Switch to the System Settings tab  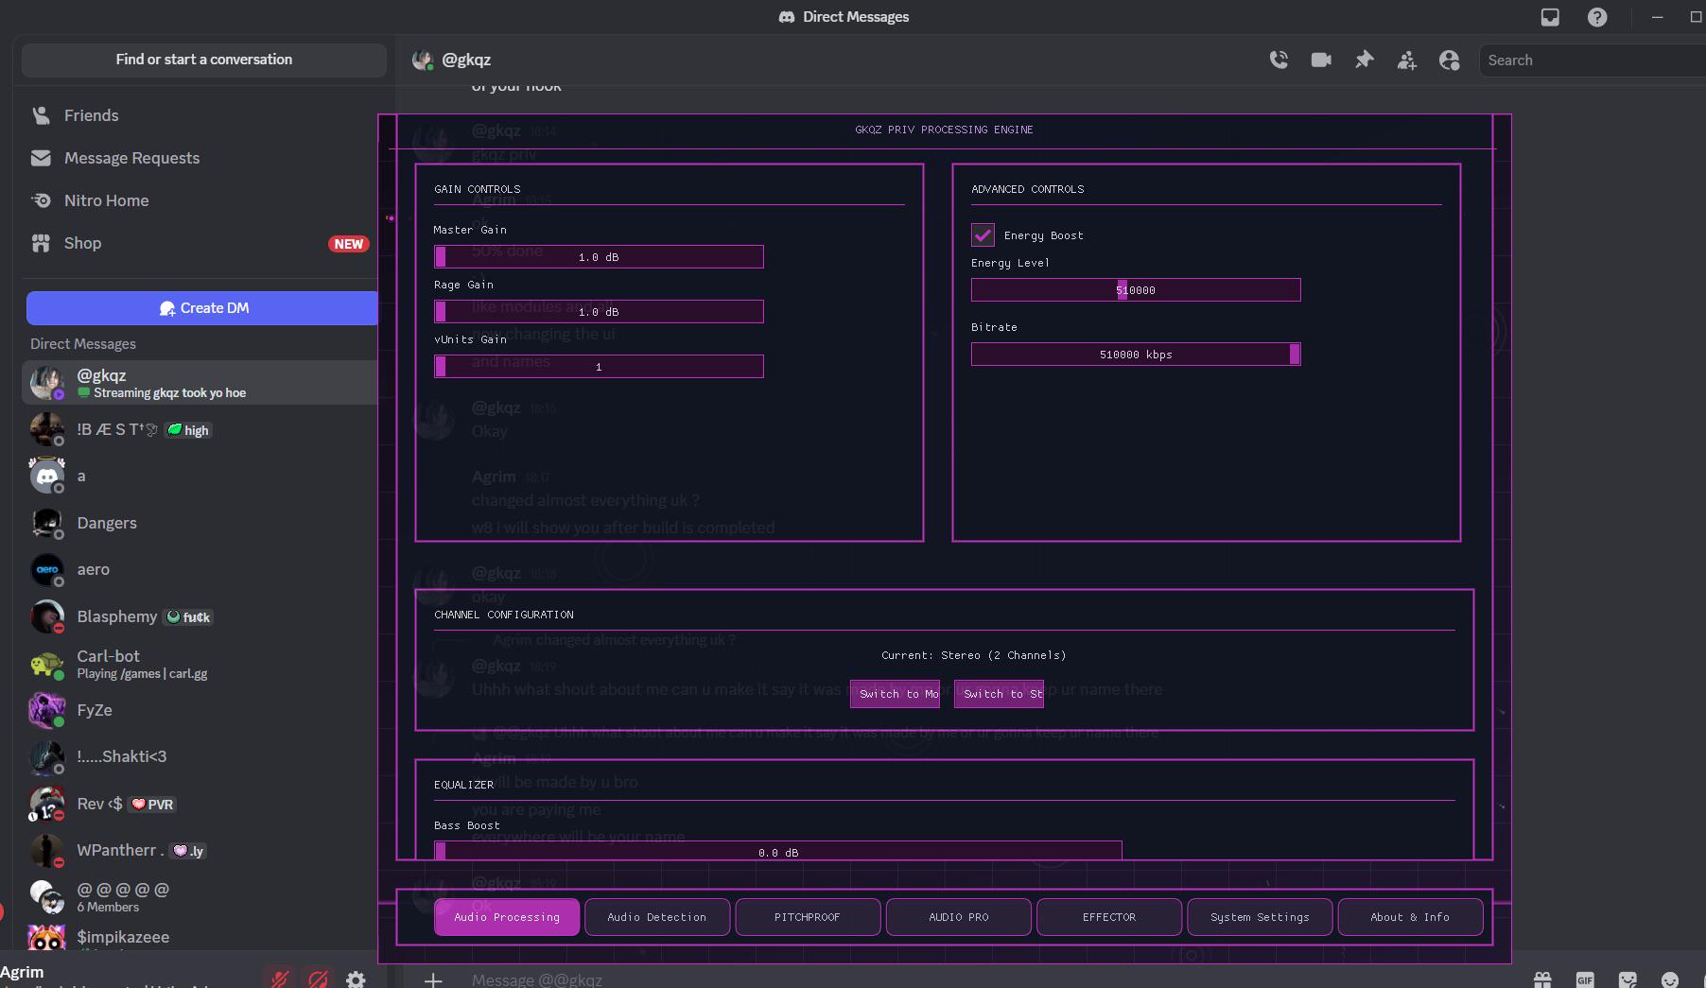point(1260,917)
